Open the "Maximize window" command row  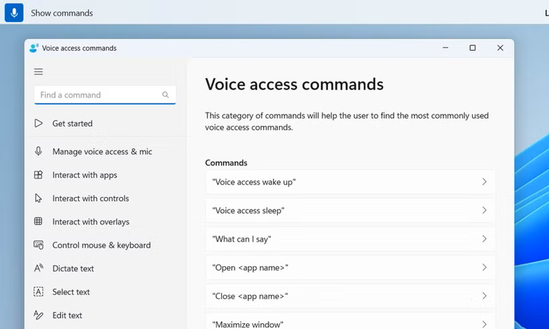click(x=349, y=323)
